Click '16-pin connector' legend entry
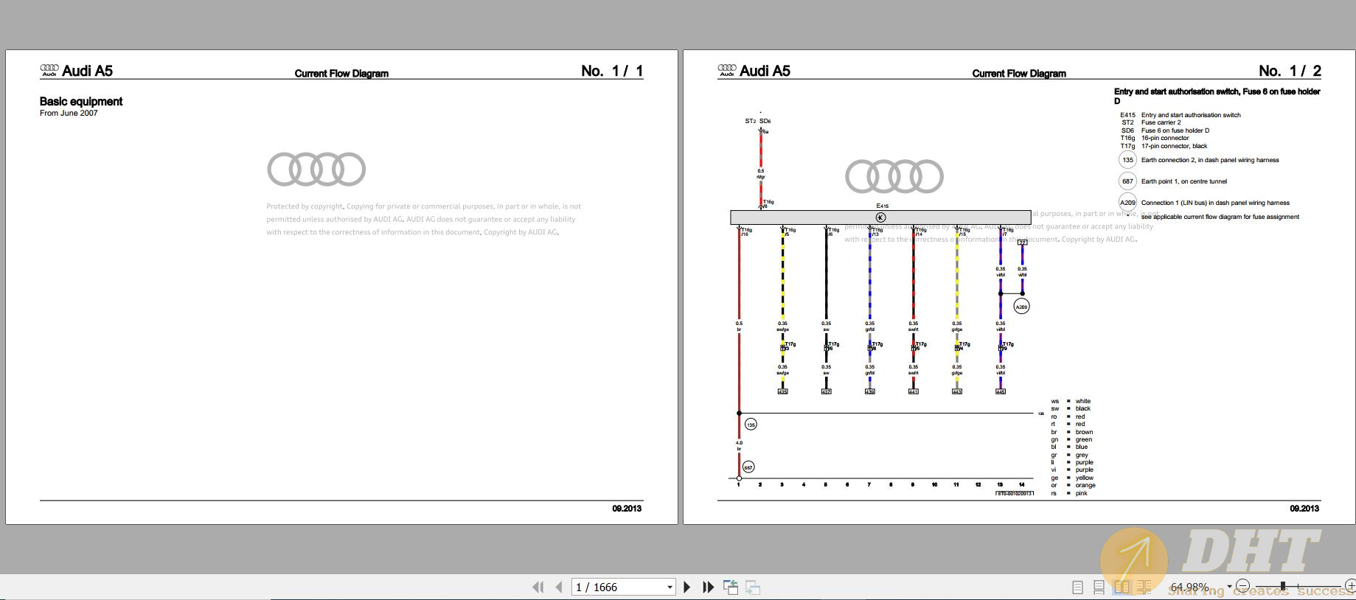This screenshot has width=1356, height=600. (x=1165, y=138)
